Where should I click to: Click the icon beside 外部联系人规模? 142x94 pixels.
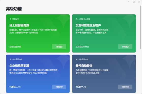(77, 19)
